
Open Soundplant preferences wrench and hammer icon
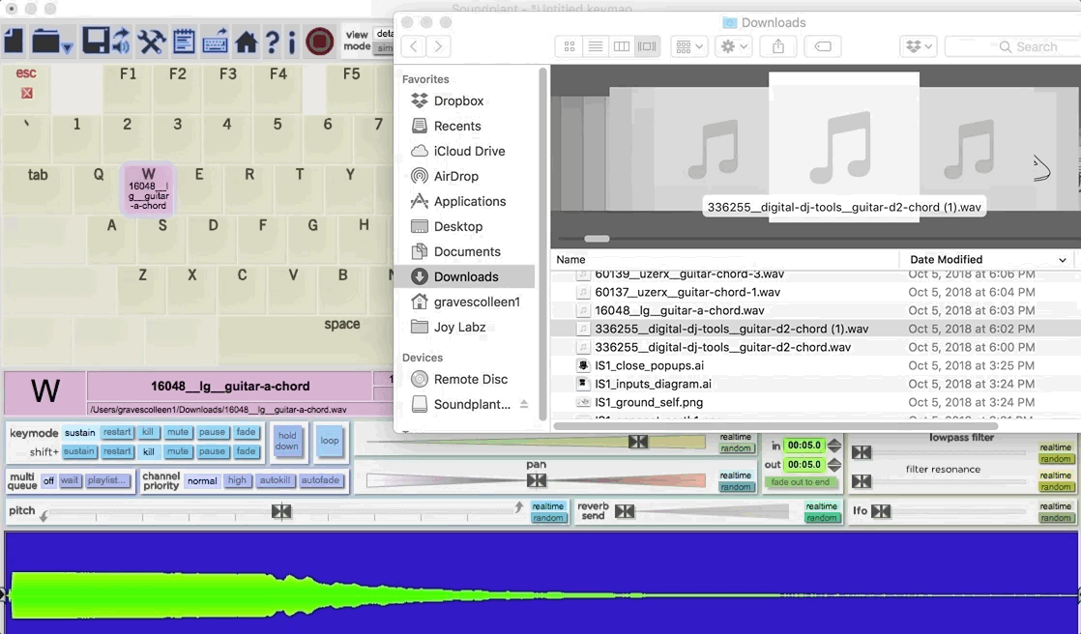coord(151,42)
